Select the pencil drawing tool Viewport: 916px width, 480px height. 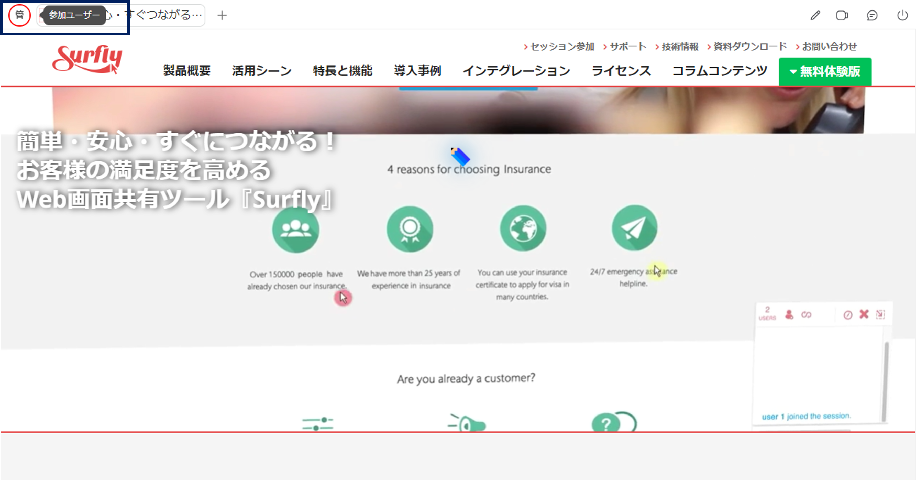point(815,15)
